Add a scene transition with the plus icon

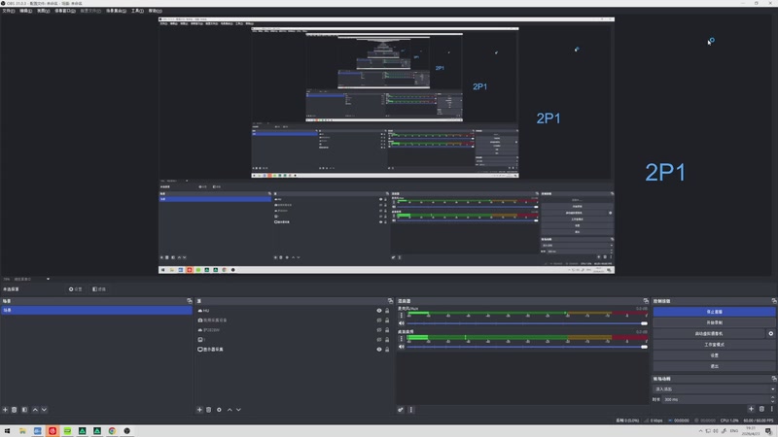click(751, 409)
